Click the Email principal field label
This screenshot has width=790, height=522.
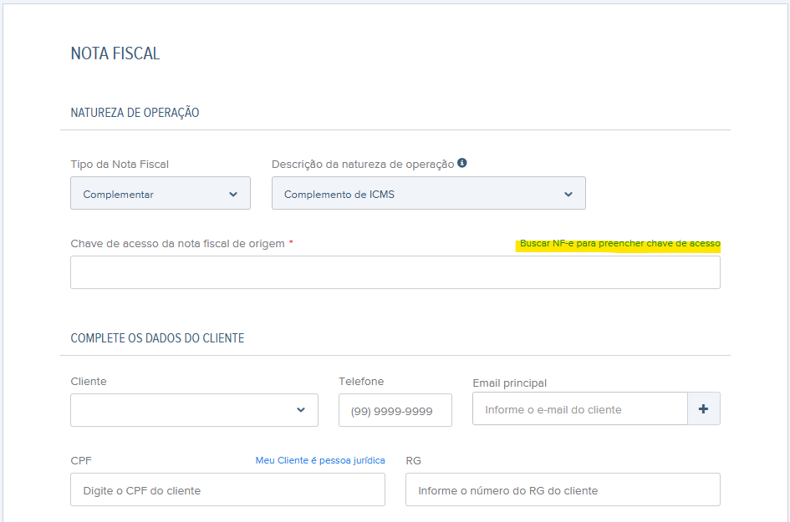point(511,382)
